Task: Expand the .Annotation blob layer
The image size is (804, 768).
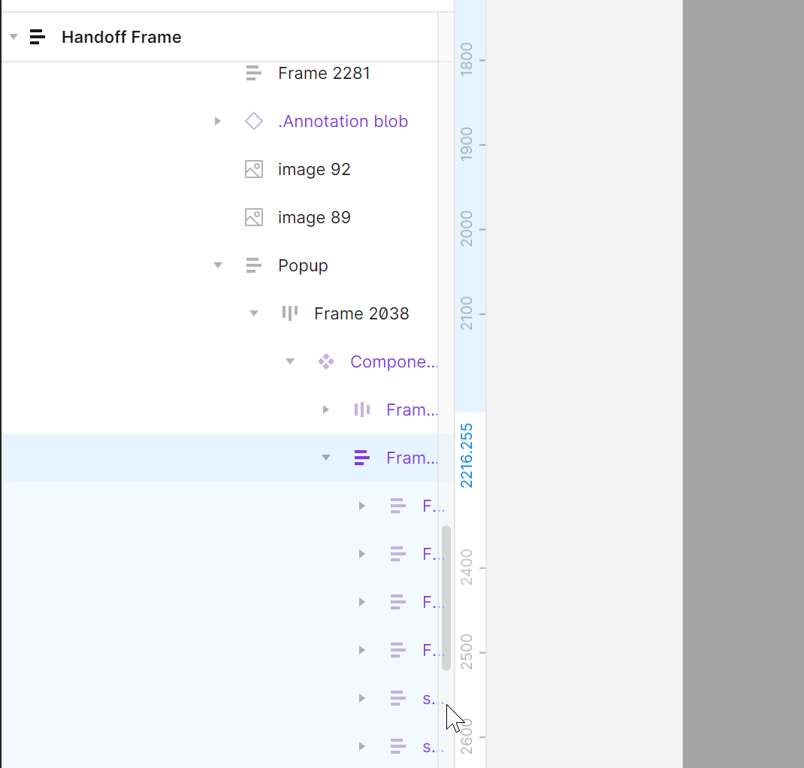Action: tap(218, 122)
